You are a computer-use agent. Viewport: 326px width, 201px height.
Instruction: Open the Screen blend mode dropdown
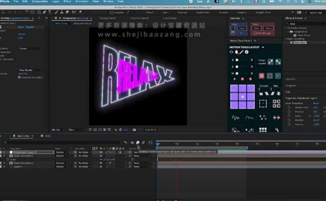click(31, 48)
